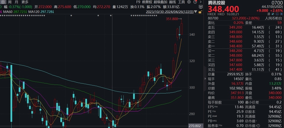Open the 更多 more periods menu

click(25, 2)
